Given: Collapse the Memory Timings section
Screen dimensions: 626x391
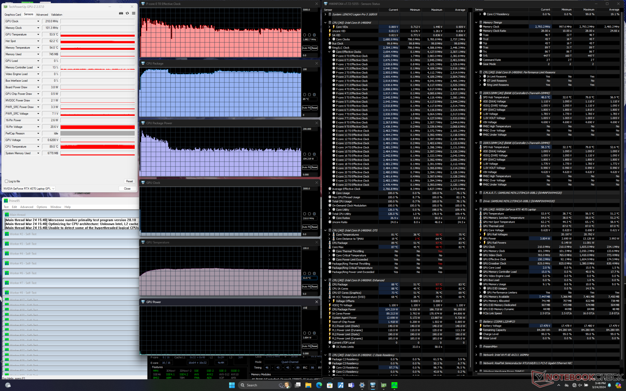Looking at the screenshot, I should [476, 22].
